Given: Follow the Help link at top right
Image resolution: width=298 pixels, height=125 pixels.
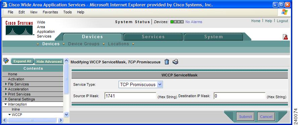Looking at the screenshot, I should (268, 21).
